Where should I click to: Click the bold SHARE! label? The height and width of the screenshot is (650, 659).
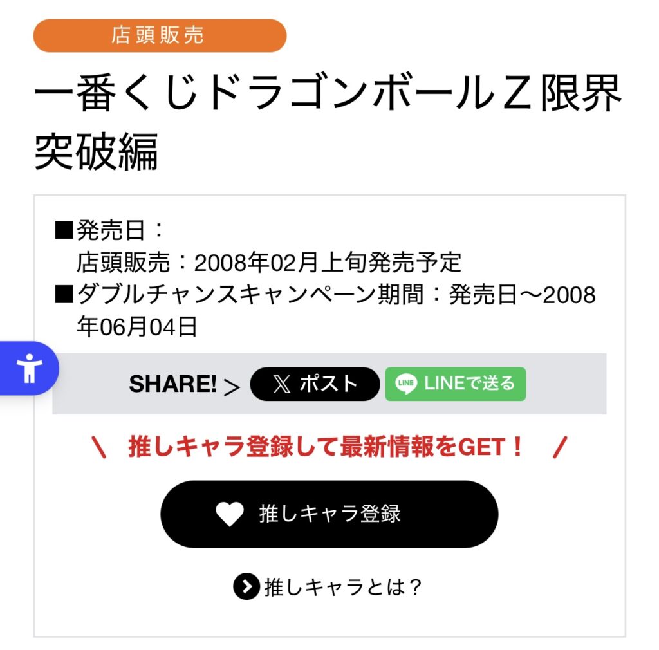pos(172,384)
